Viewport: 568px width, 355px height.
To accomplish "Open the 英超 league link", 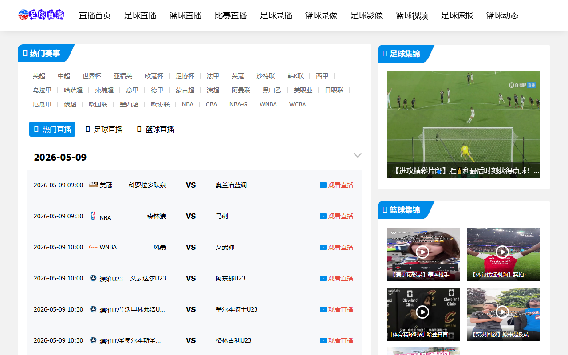I will click(39, 76).
